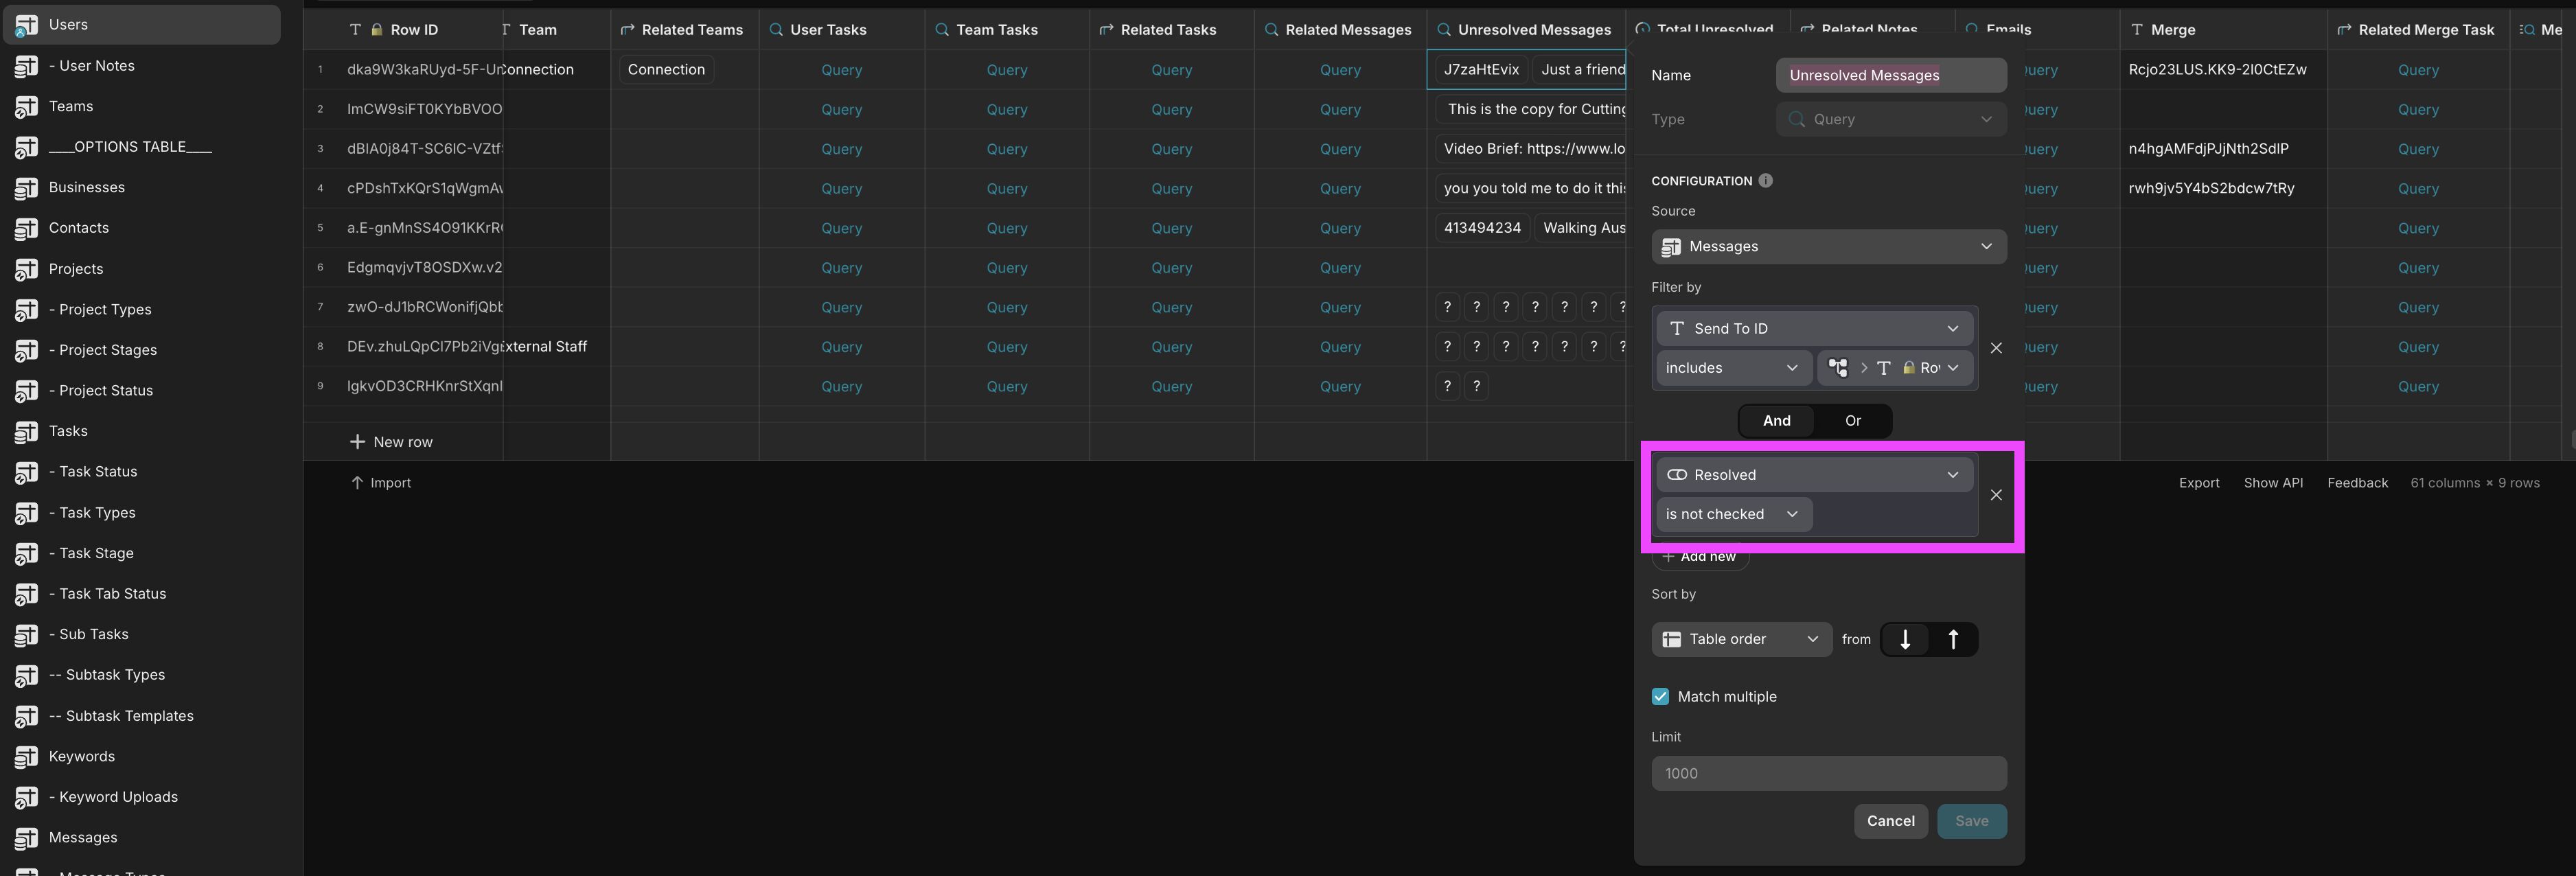Switch filter logic to Or
2576x876 pixels.
coord(1852,421)
